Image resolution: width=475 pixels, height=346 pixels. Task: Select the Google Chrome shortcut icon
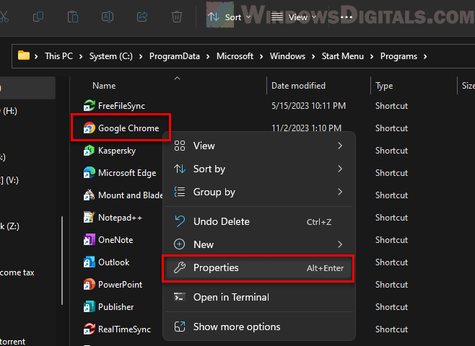(89, 128)
